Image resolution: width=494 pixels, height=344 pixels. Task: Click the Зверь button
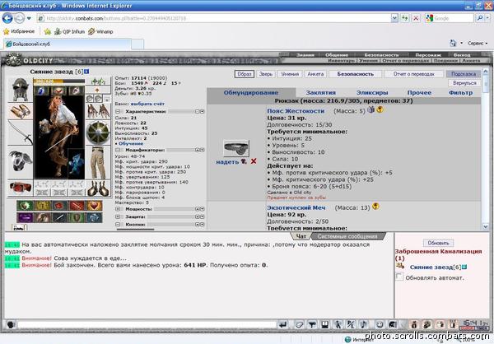tap(266, 74)
